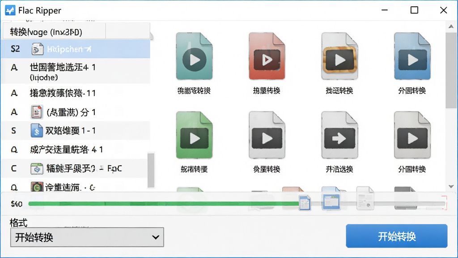458x258 pixels.
Task: Select the Q row ending in 4 1
Action: click(75, 150)
